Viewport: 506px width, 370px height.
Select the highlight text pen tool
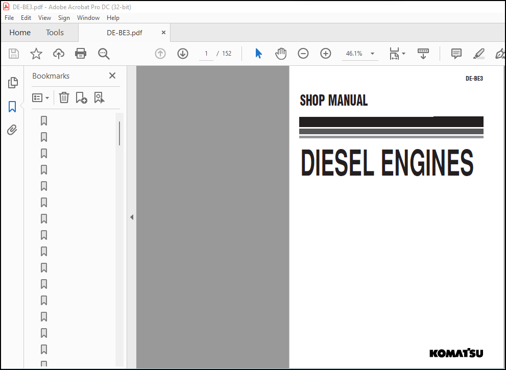(x=479, y=54)
